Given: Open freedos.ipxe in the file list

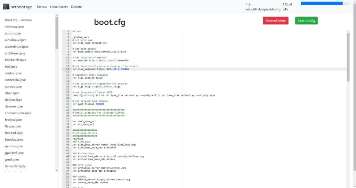Looking at the screenshot, I should (14, 140).
